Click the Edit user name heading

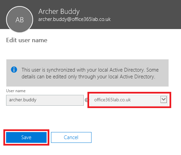27,40
